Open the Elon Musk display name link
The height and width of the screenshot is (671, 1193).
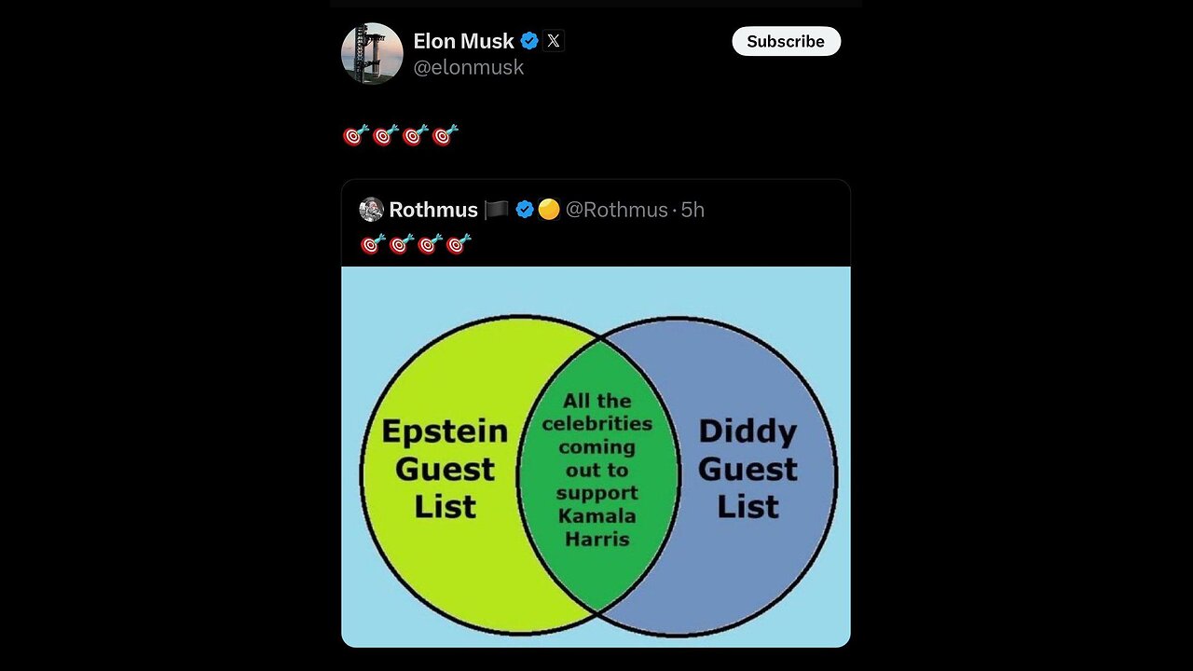tap(463, 41)
